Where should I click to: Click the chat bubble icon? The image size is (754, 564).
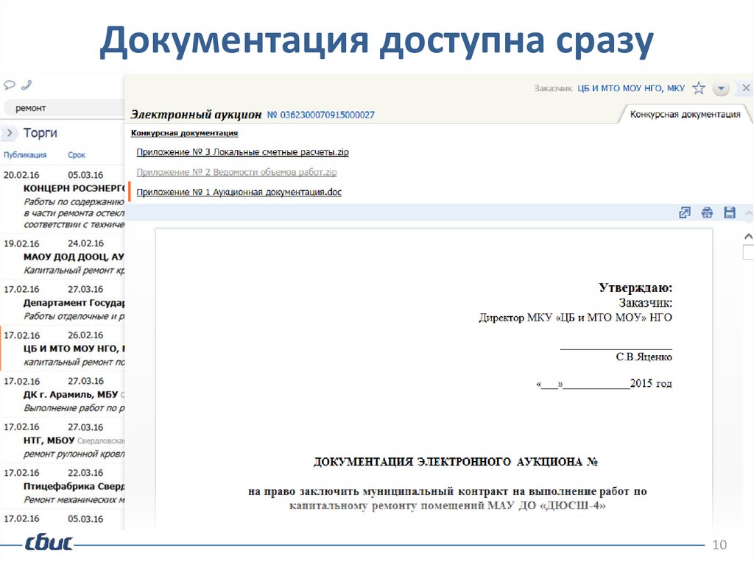click(x=10, y=85)
